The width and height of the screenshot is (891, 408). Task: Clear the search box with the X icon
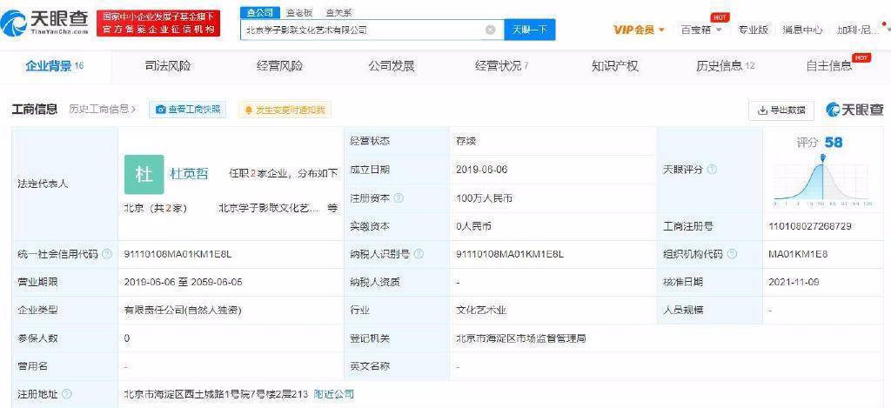491,30
